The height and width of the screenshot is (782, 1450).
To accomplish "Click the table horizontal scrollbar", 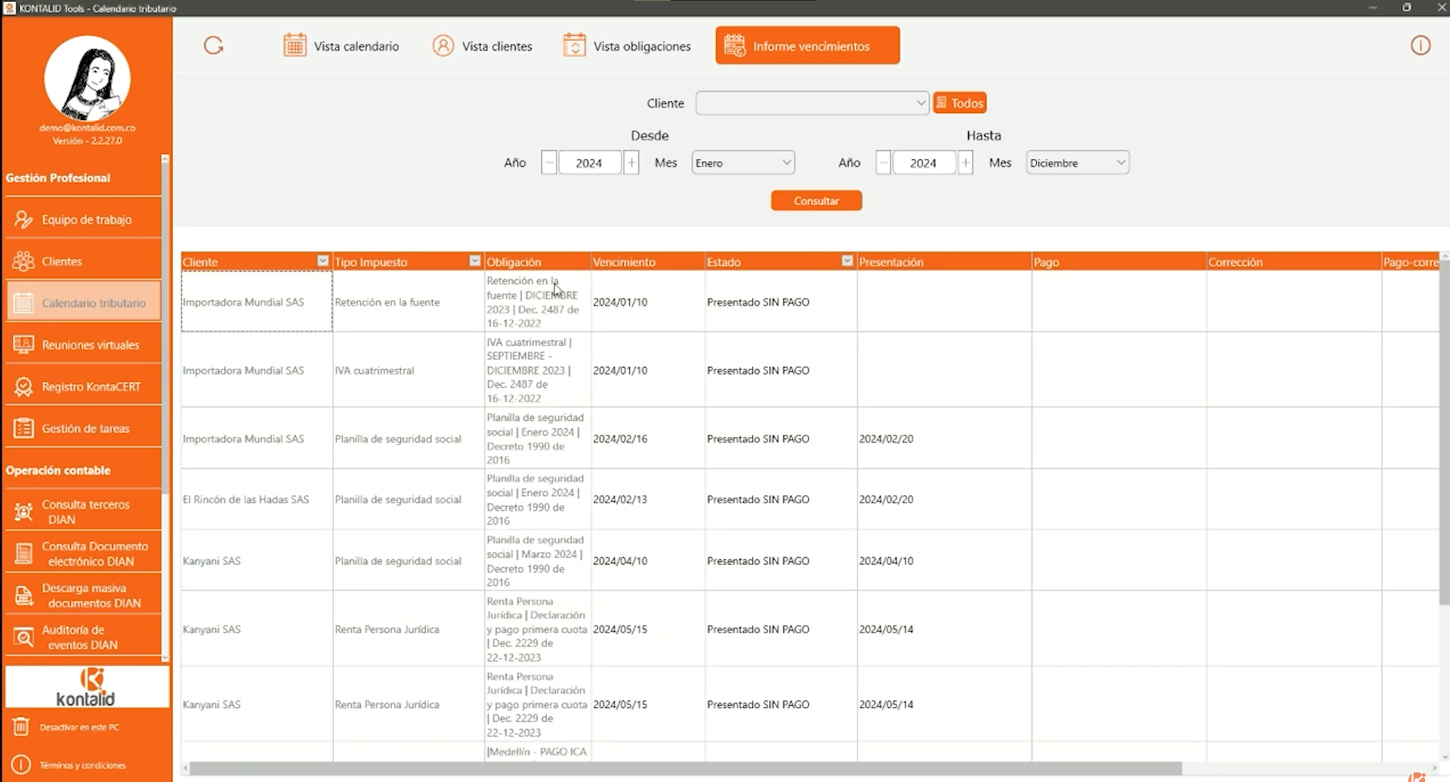I will 685,768.
